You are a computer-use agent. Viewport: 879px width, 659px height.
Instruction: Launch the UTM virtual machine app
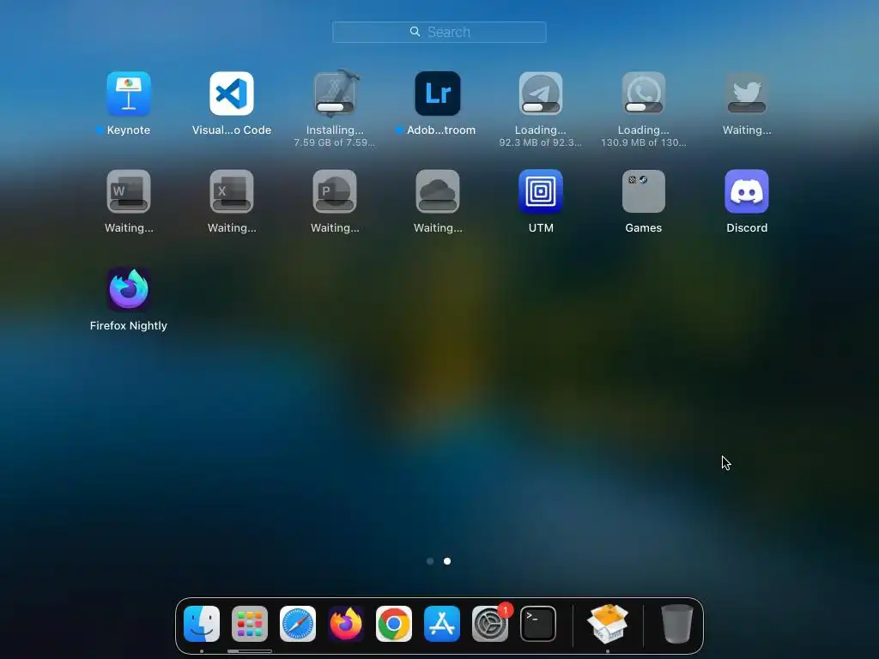click(541, 191)
